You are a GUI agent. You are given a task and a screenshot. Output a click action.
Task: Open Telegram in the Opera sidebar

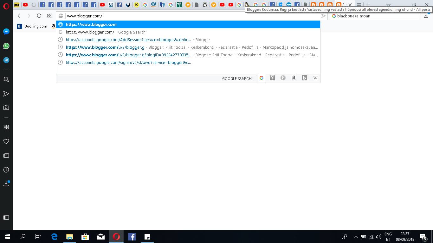click(6, 60)
